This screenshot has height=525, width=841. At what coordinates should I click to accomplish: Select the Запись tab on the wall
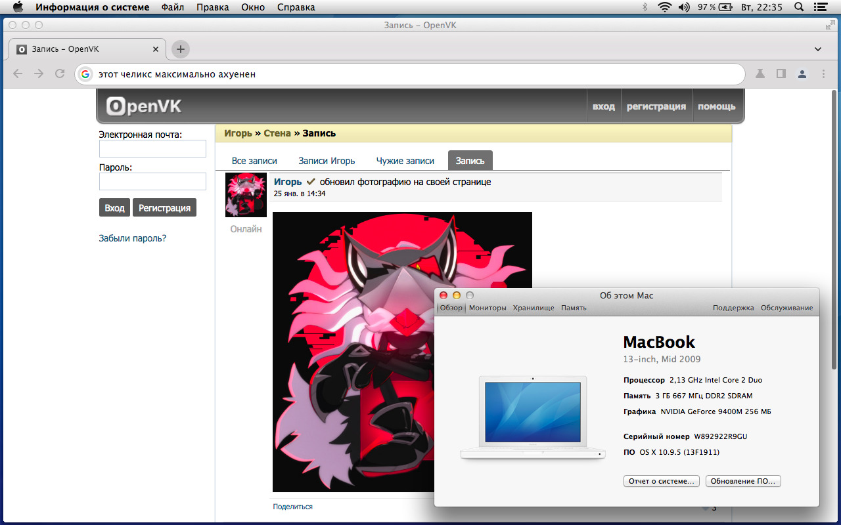pos(470,161)
